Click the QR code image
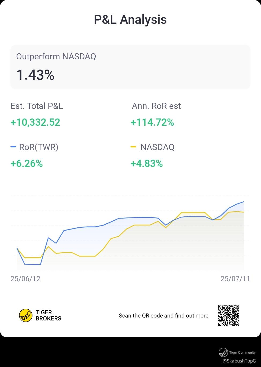 [228, 315]
